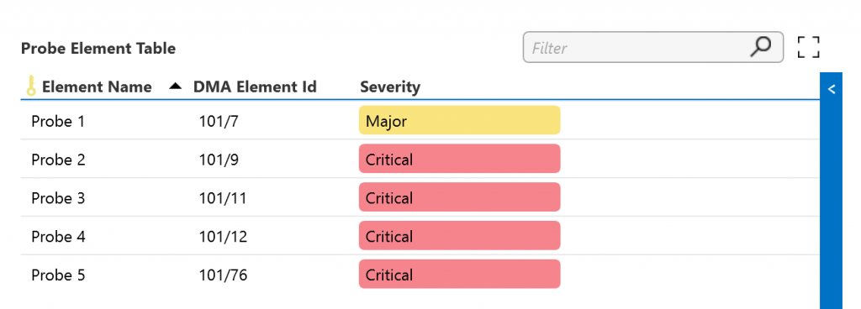Viewport: 861px width, 309px height.
Task: Sort by DMA Element Id column header
Action: (255, 86)
